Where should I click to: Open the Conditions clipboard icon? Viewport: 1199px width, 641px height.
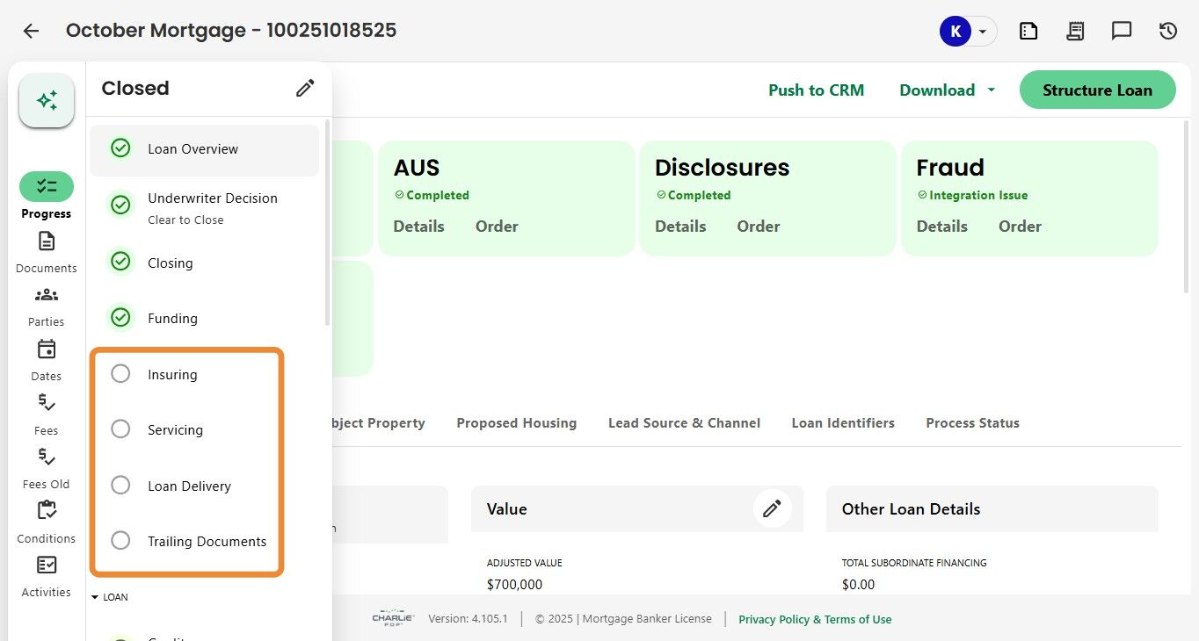(x=47, y=510)
